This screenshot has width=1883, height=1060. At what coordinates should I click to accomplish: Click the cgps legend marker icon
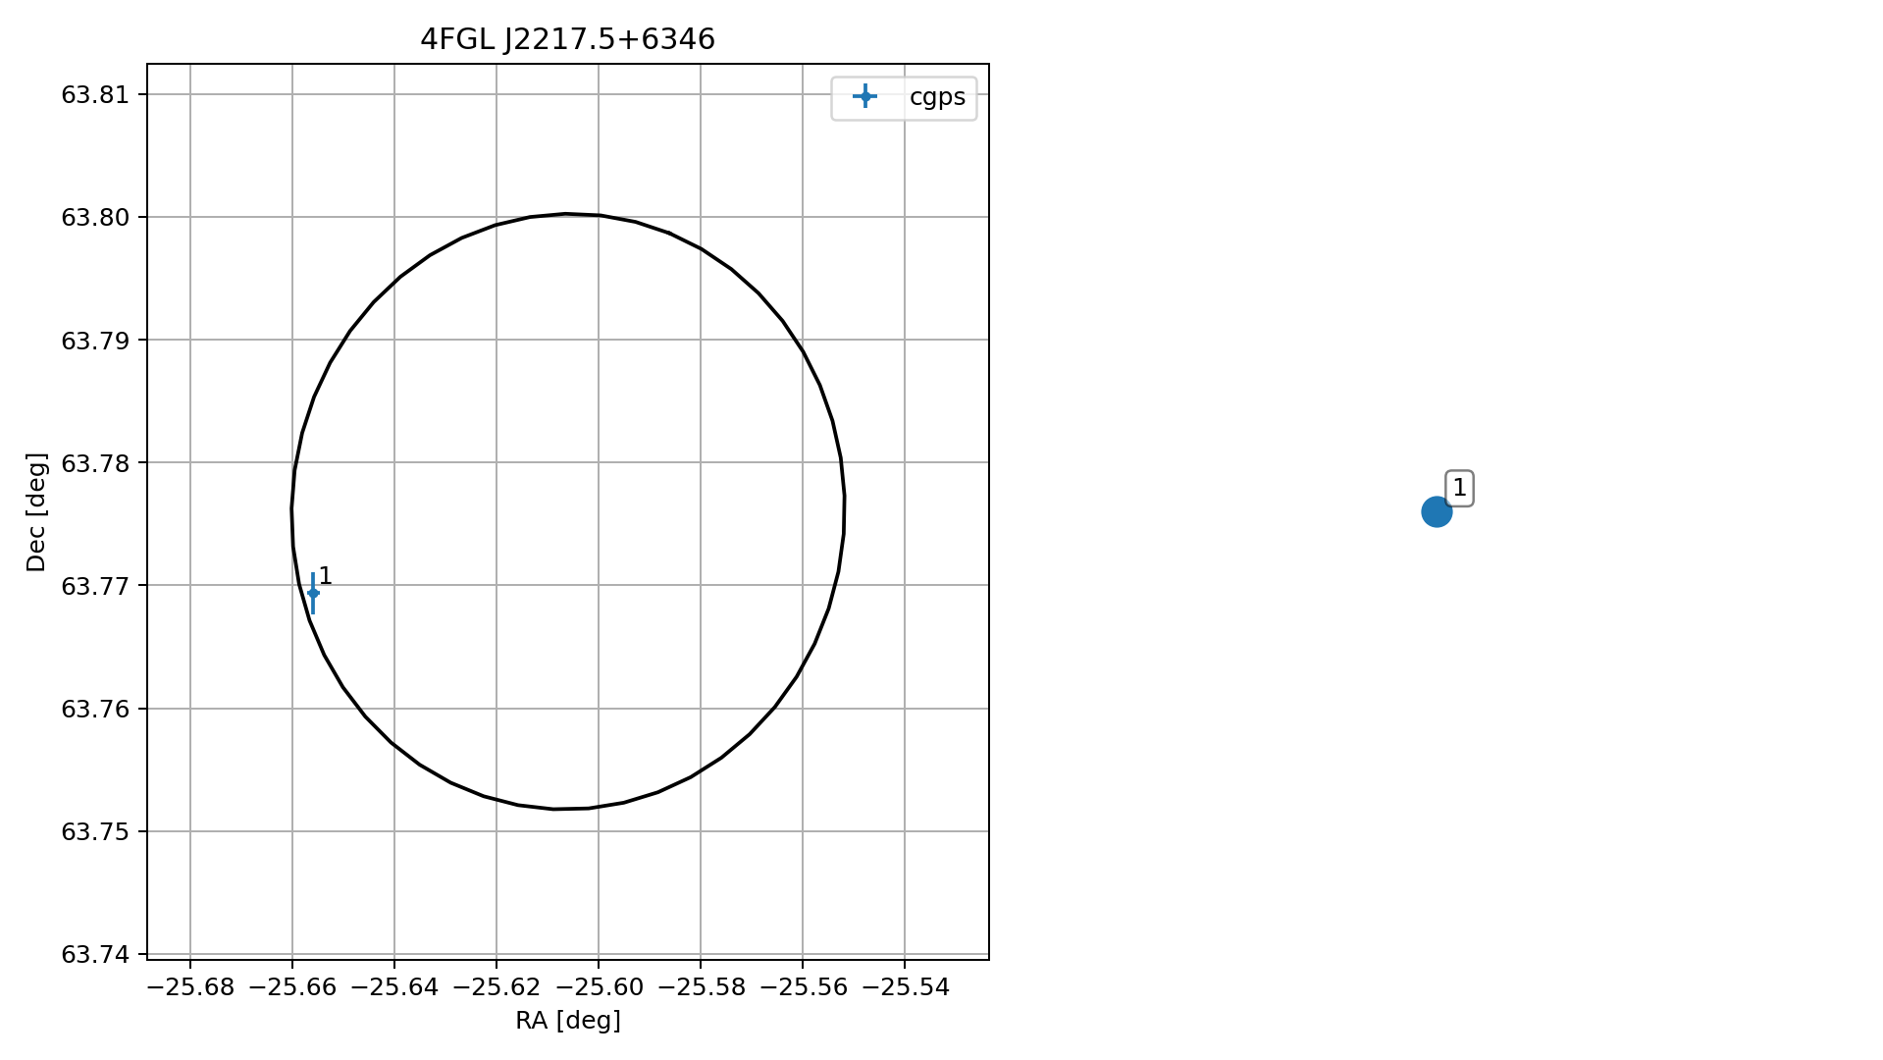(864, 96)
